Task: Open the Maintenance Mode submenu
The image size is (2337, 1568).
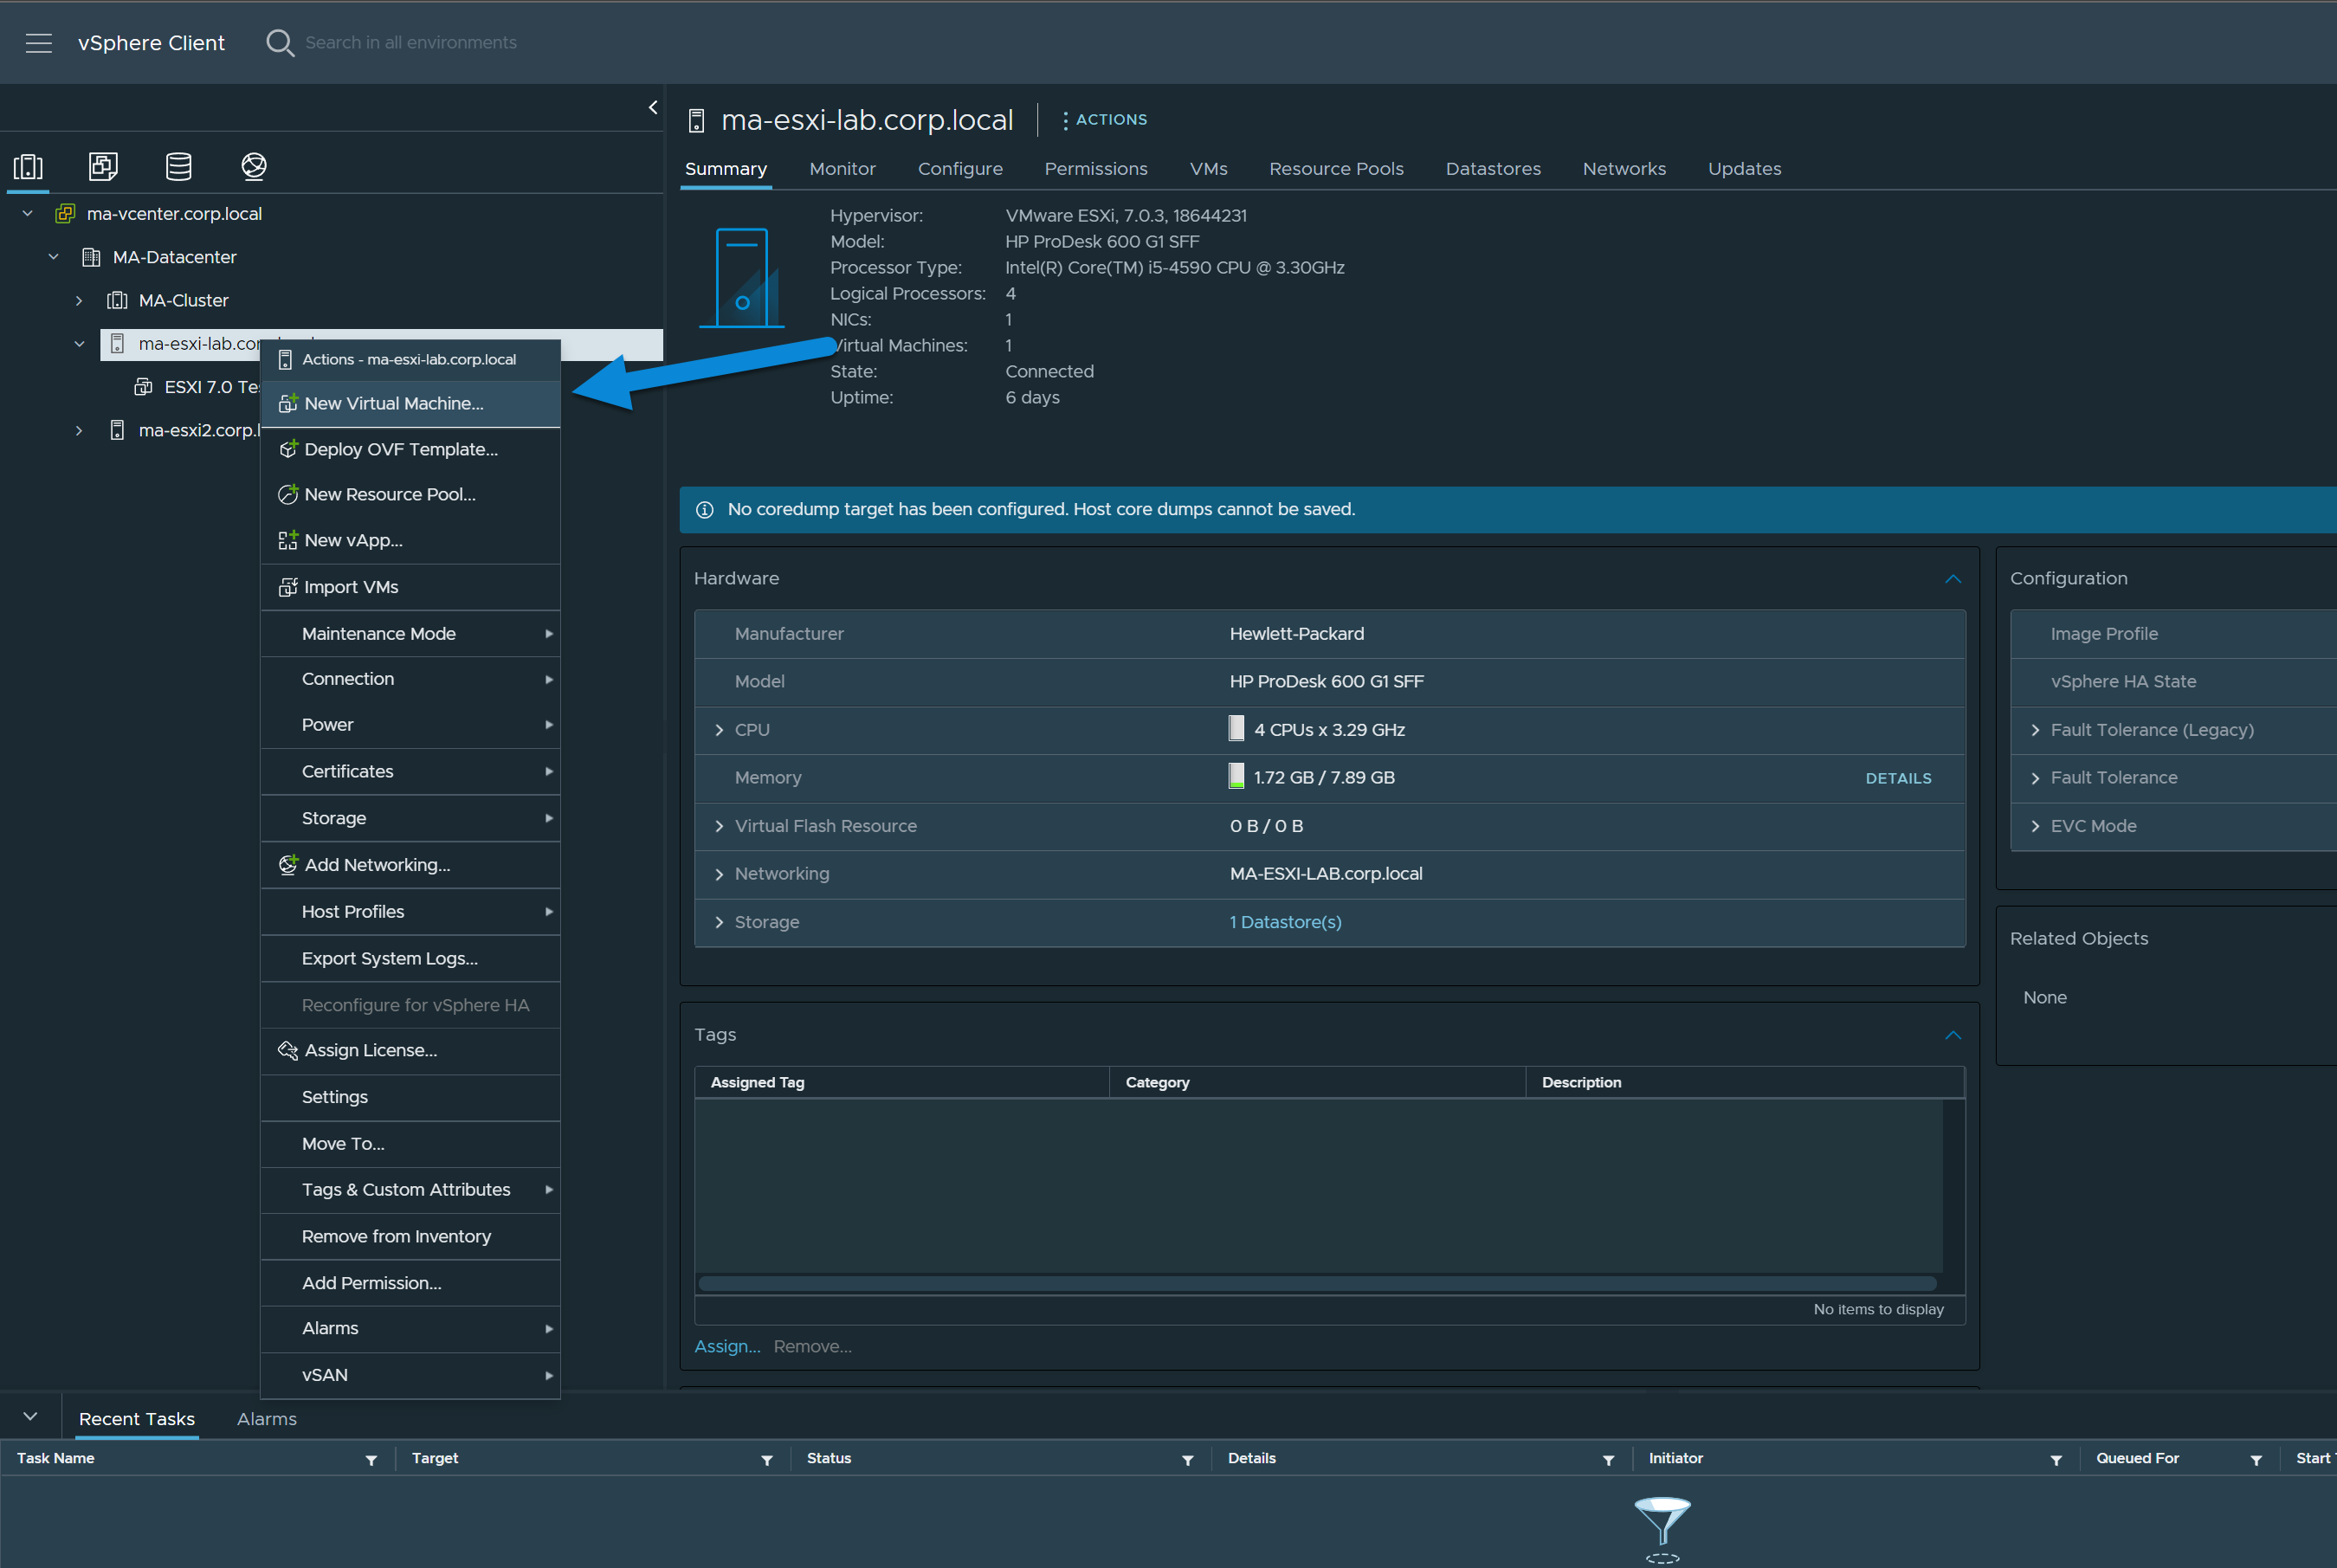Action: pyautogui.click(x=410, y=634)
